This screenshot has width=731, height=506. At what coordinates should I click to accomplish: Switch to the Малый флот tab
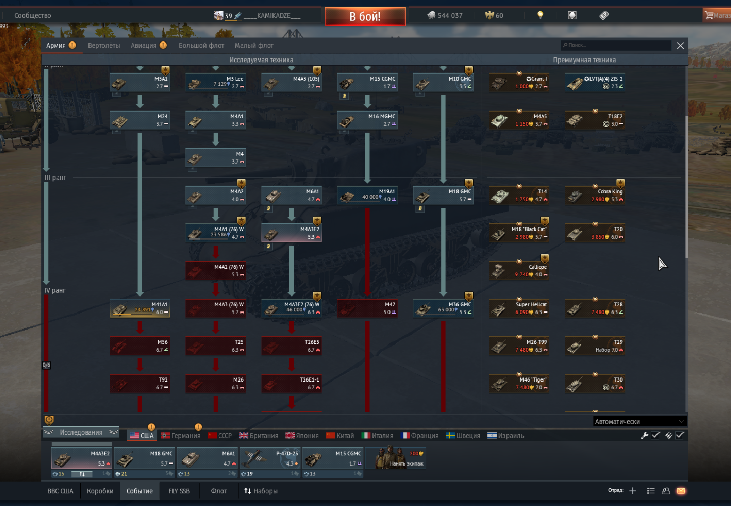point(254,45)
